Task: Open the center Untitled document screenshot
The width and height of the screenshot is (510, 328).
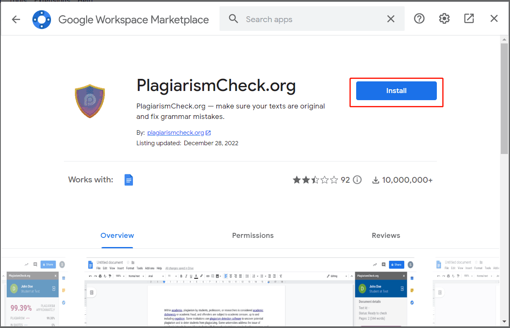Action: pos(250,292)
